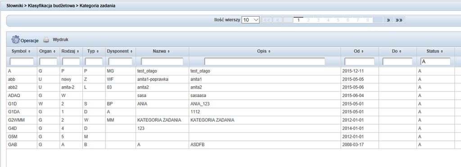461x167 pixels.
Task: Select page 2 in paginator
Action: [x=308, y=20]
